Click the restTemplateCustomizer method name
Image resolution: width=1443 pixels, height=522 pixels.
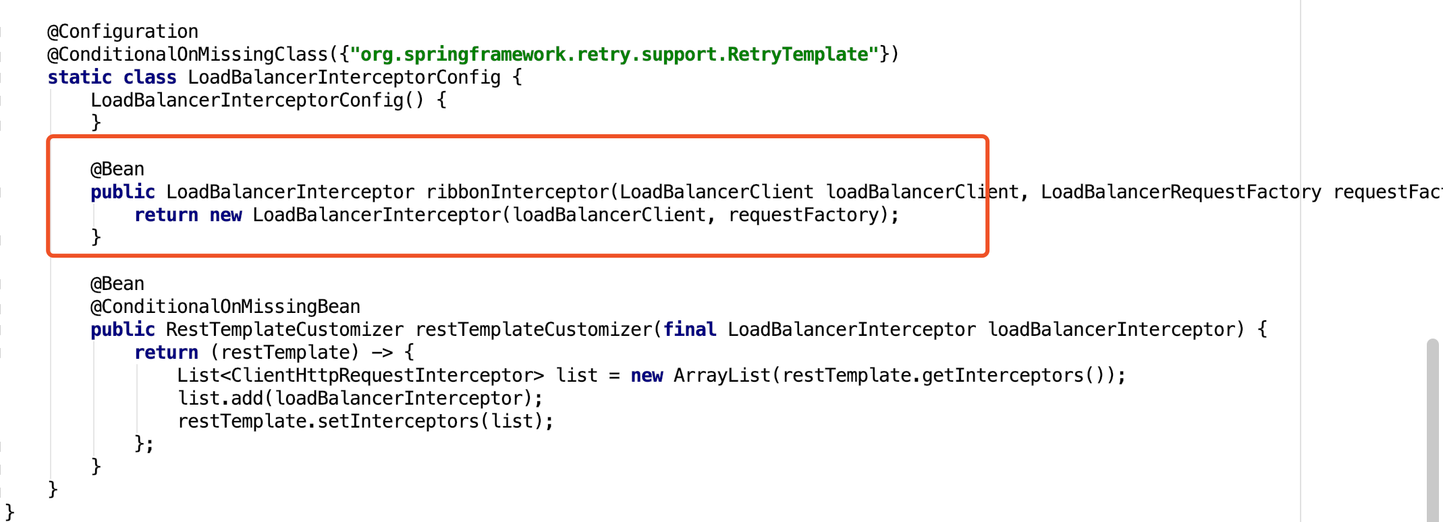[533, 330]
